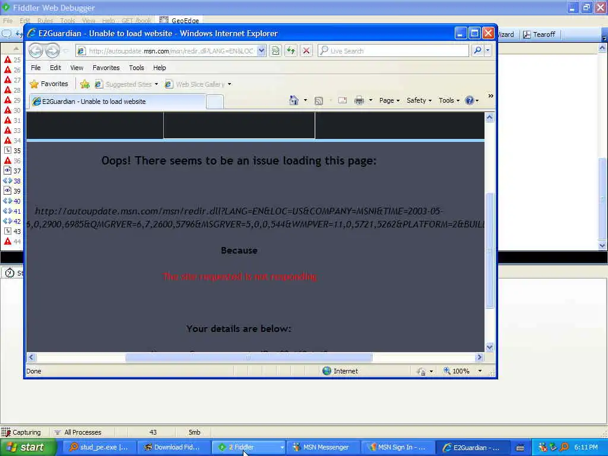608x456 pixels.
Task: Open the IE File menu
Action: coord(36,68)
